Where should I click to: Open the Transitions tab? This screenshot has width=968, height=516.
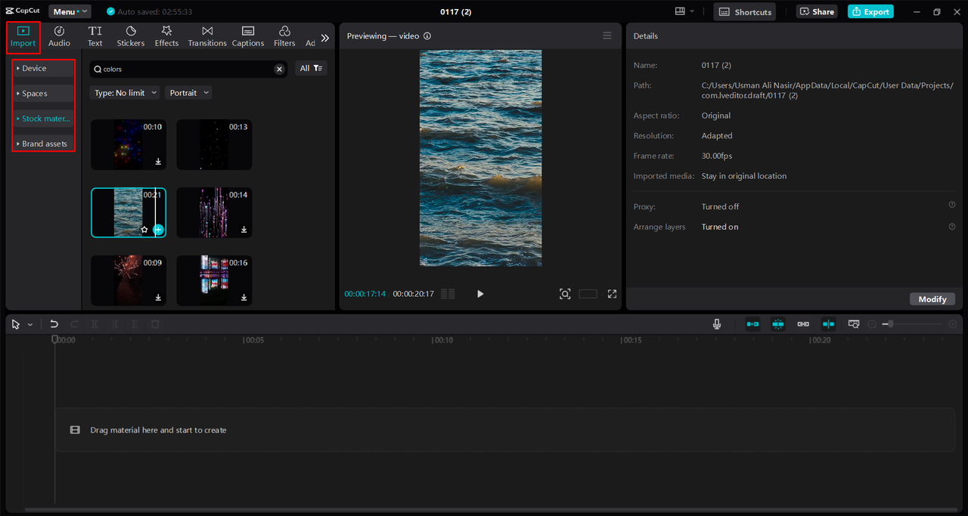tap(207, 36)
